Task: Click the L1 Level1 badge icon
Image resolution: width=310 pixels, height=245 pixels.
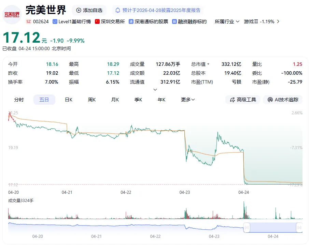Action: pos(55,21)
